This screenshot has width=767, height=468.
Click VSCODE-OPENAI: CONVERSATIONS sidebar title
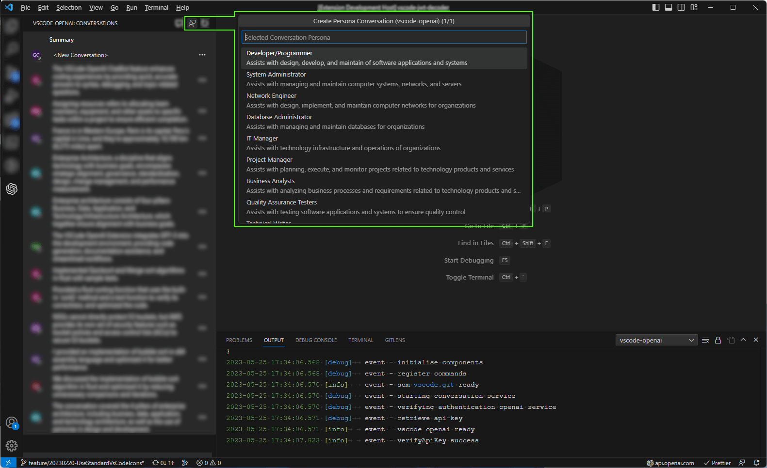(x=75, y=23)
